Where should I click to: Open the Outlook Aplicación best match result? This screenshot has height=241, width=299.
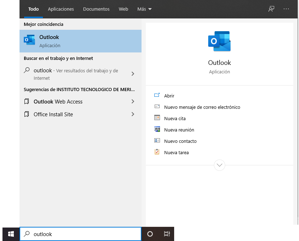81,41
